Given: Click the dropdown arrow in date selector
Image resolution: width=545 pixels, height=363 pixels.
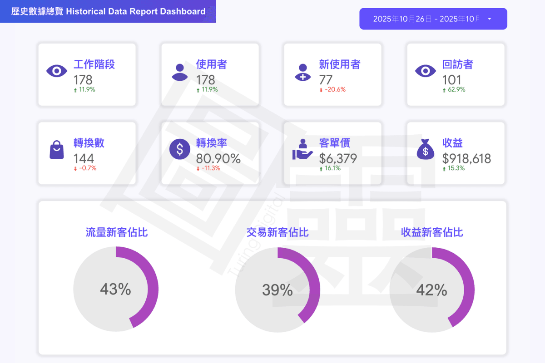Looking at the screenshot, I should click(x=489, y=19).
